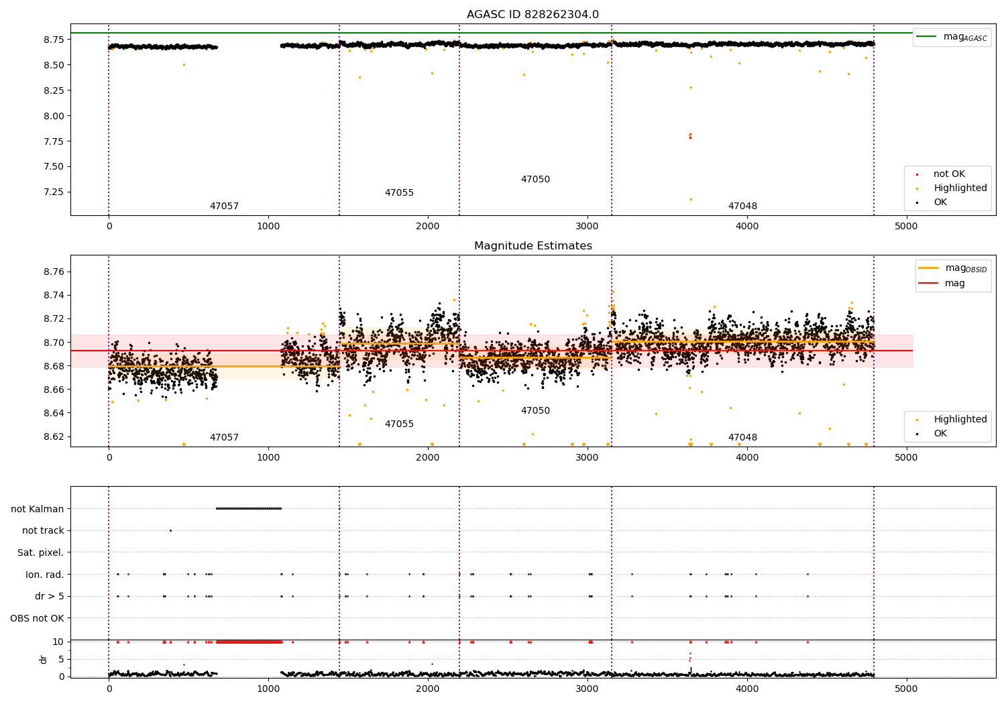Click the 8.66 y-axis tick label
Viewport: 1006px width, 704px height.
click(x=53, y=390)
